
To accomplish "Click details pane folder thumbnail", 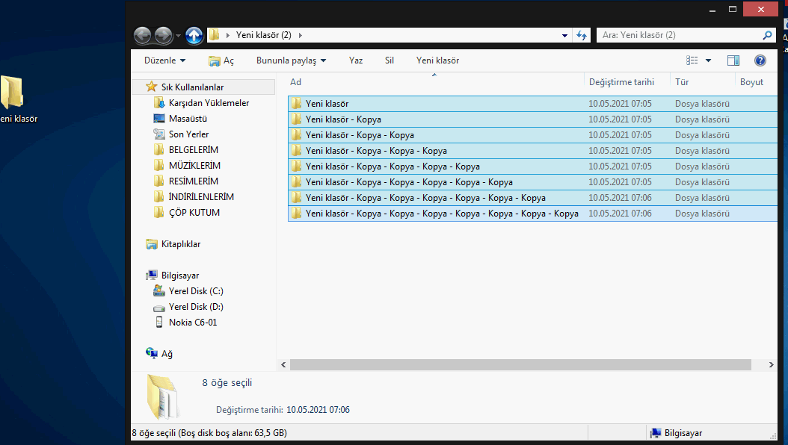I will (163, 396).
